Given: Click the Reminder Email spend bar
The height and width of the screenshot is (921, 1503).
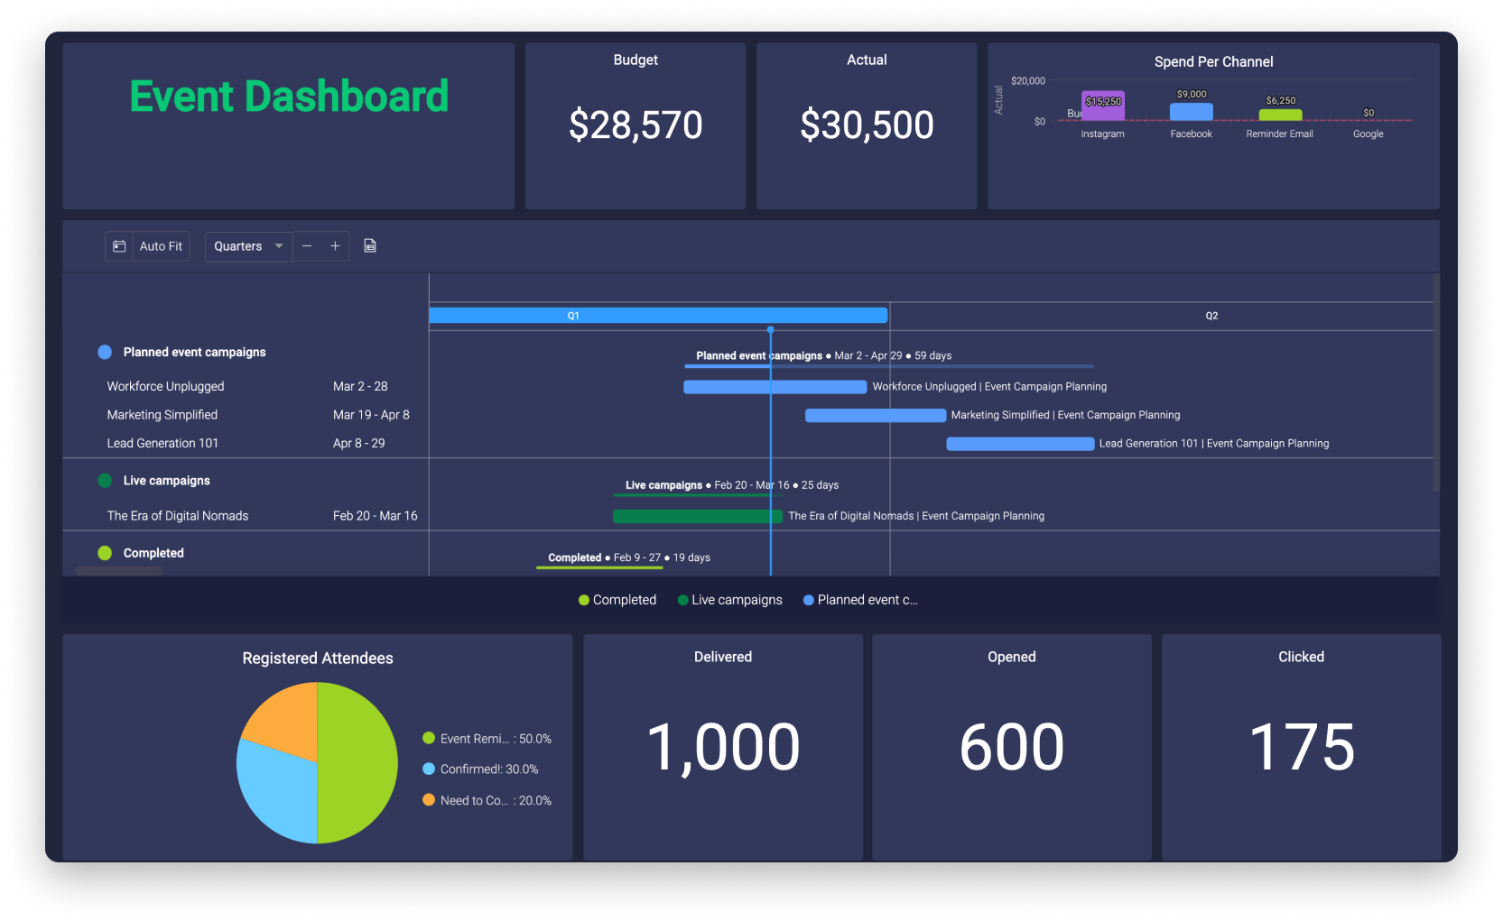Looking at the screenshot, I should (x=1280, y=115).
